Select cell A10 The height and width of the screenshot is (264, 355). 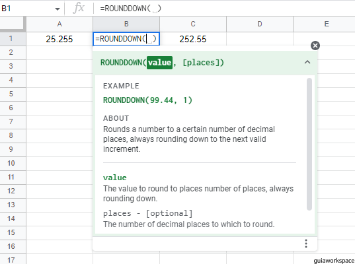(59, 164)
